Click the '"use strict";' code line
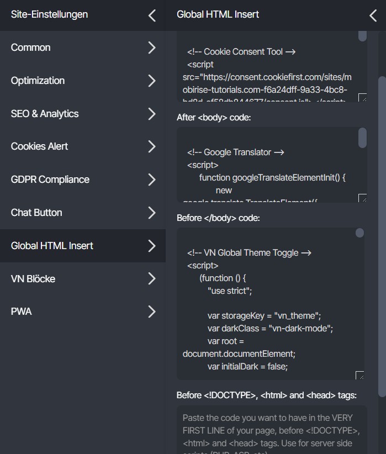This screenshot has width=386, height=454. (x=230, y=291)
